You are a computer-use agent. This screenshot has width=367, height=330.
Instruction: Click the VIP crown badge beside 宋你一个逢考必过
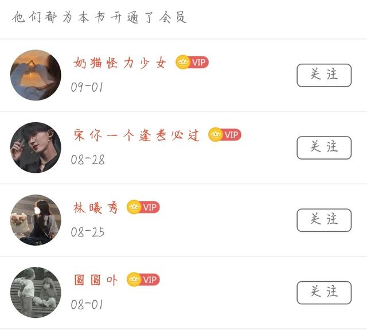click(x=225, y=135)
